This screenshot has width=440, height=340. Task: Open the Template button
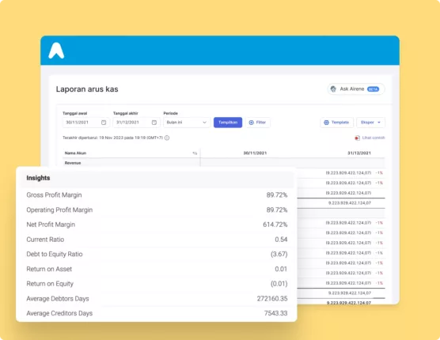click(337, 123)
